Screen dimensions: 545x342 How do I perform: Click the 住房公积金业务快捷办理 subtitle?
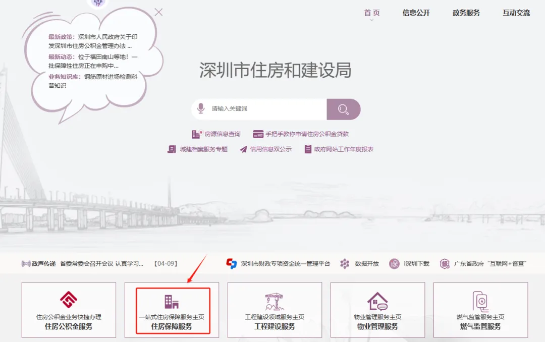tap(69, 317)
